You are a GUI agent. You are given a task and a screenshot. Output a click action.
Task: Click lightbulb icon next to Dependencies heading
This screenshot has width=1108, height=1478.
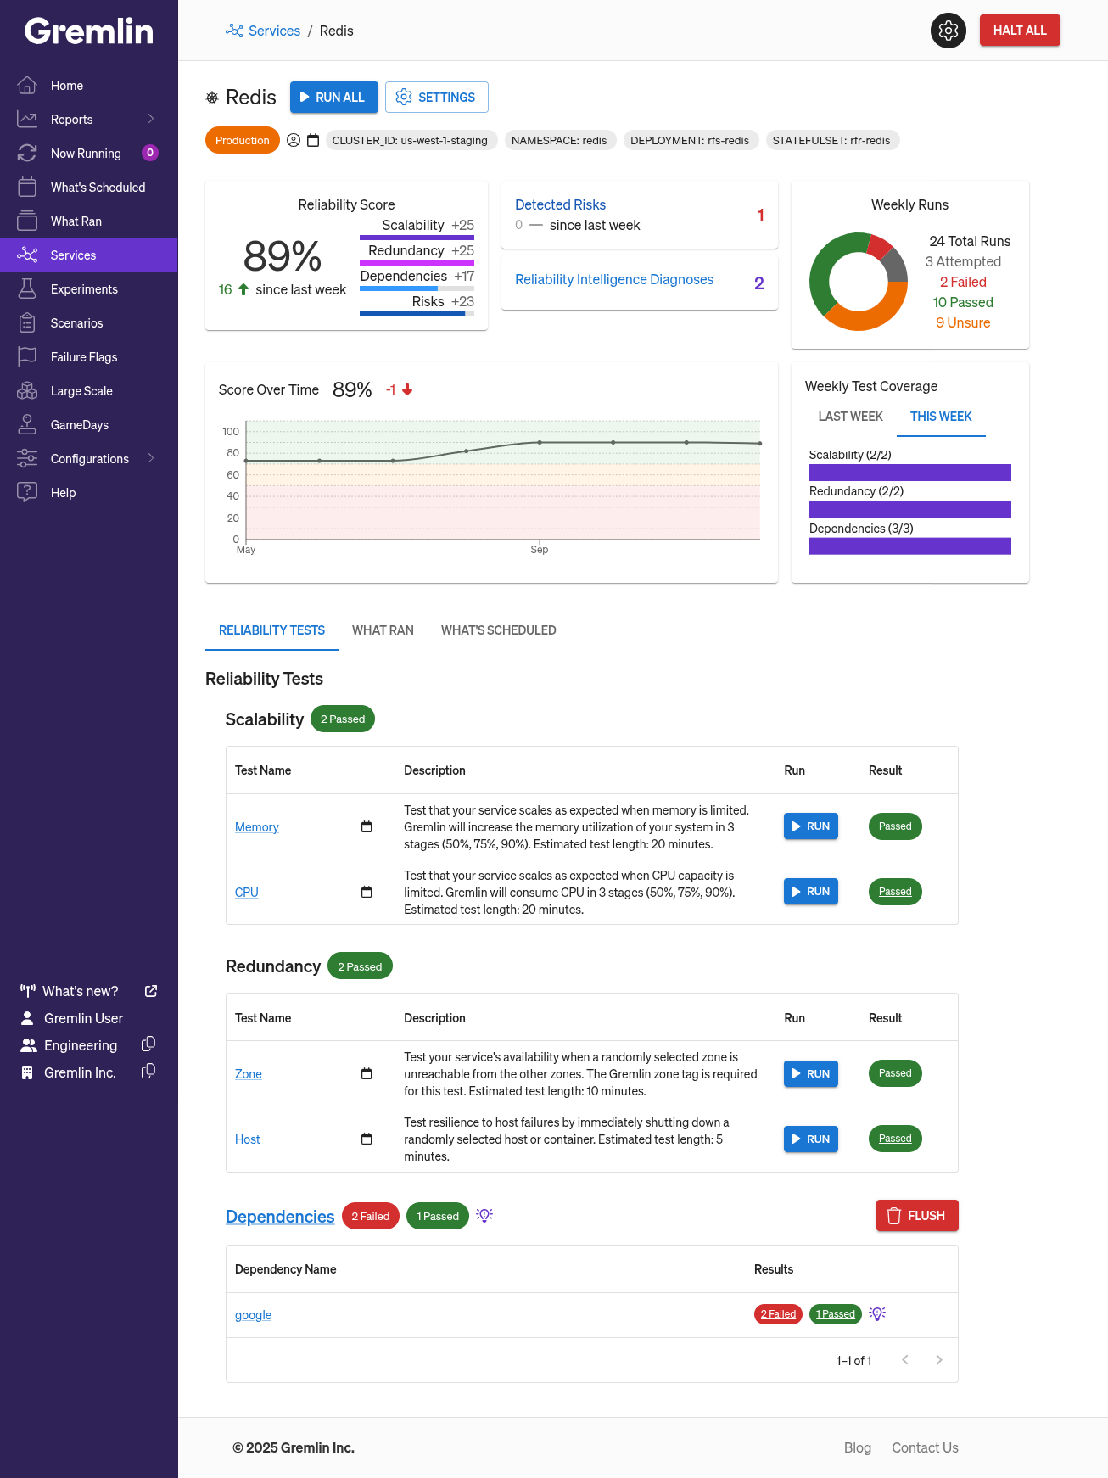click(x=484, y=1216)
